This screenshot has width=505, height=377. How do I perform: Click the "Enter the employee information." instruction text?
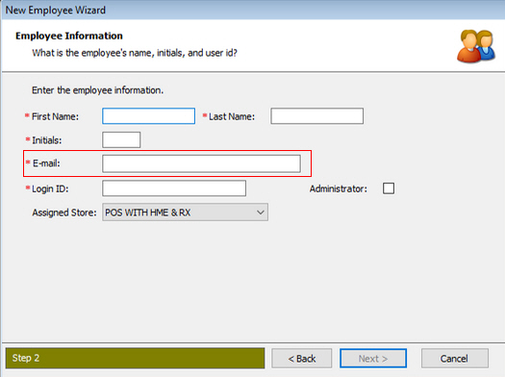click(97, 90)
